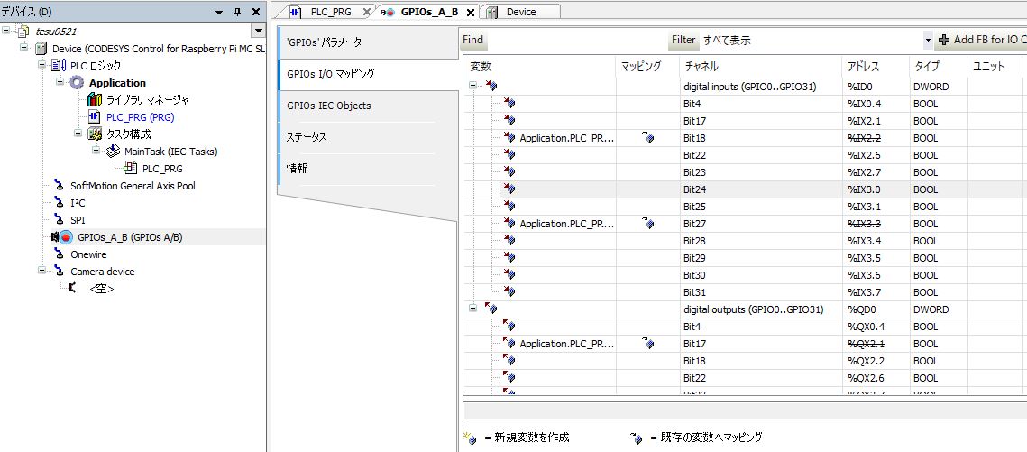Select the %IX0.4 address cell

pyautogui.click(x=875, y=104)
